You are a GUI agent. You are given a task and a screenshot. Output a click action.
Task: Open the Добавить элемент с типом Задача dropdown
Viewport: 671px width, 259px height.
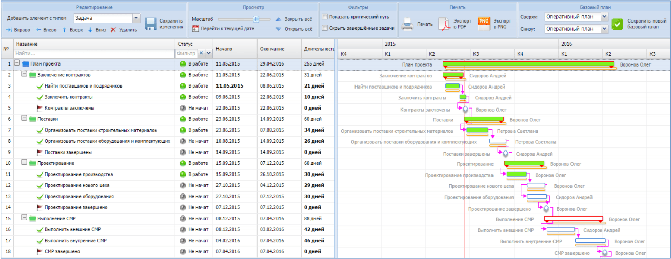tap(136, 18)
